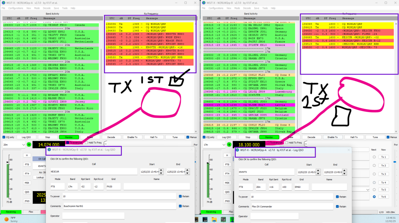The image size is (399, 223).
Task: Click green S button beside 18.100 000 frequency
Action: pos(229,145)
